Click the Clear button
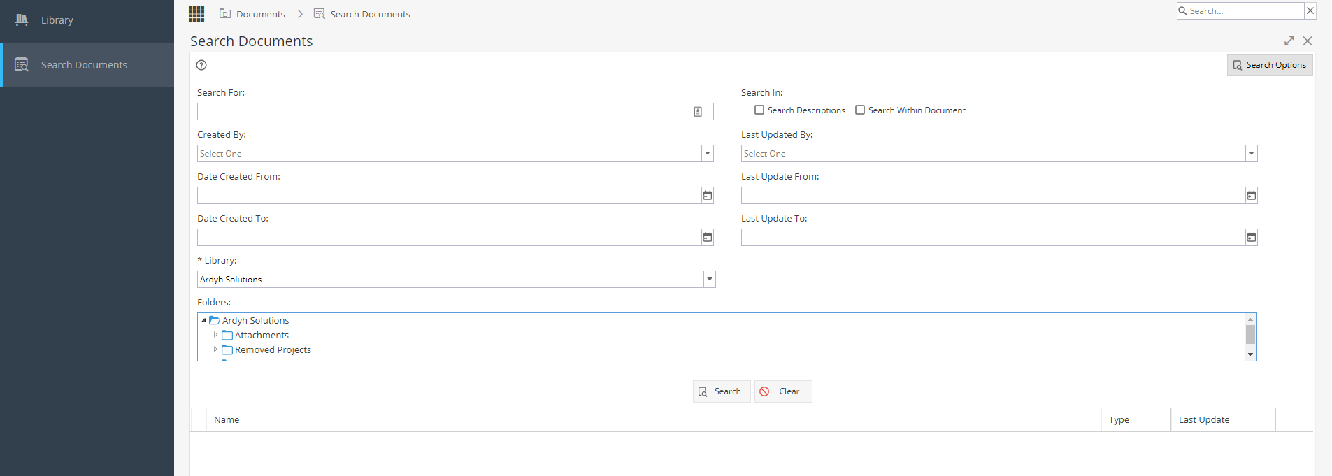 pos(783,391)
